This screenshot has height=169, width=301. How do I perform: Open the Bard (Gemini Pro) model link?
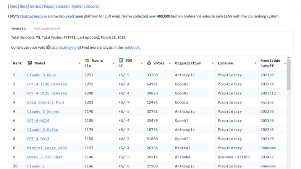tap(46, 102)
